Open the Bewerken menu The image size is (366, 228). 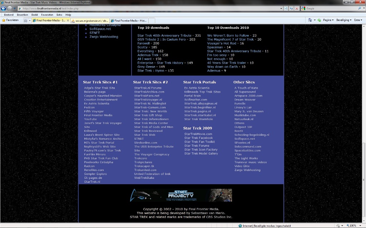23,15
